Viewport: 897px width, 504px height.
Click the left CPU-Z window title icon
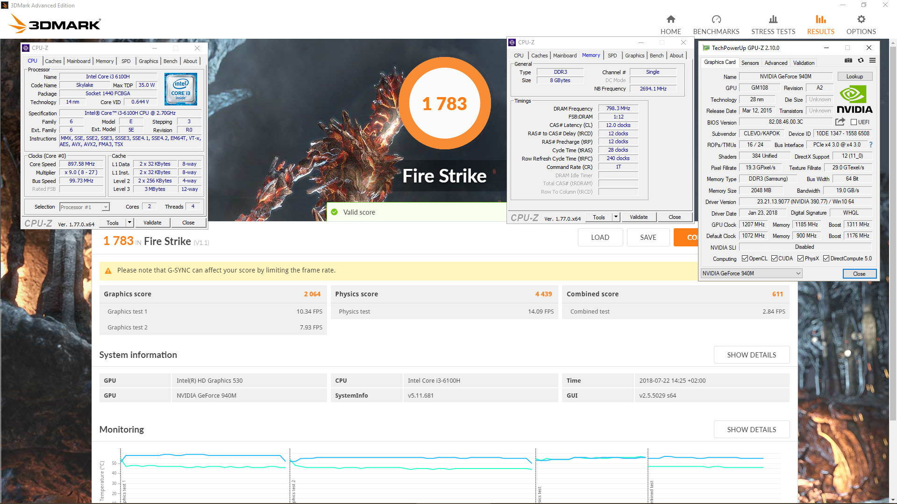(x=26, y=48)
